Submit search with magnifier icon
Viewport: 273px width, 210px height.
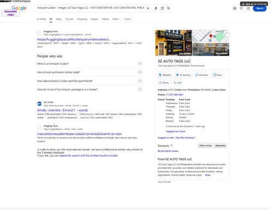click(x=169, y=8)
